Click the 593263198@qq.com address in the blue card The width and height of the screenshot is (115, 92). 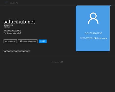[x=93, y=38]
